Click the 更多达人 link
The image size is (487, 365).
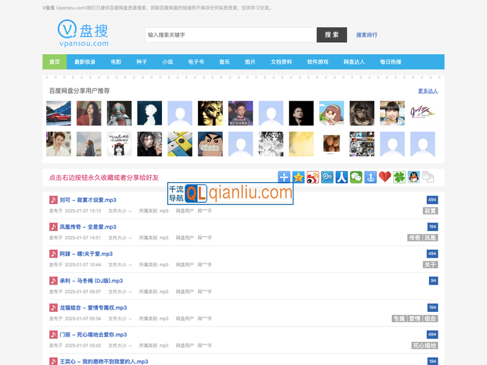pyautogui.click(x=427, y=91)
